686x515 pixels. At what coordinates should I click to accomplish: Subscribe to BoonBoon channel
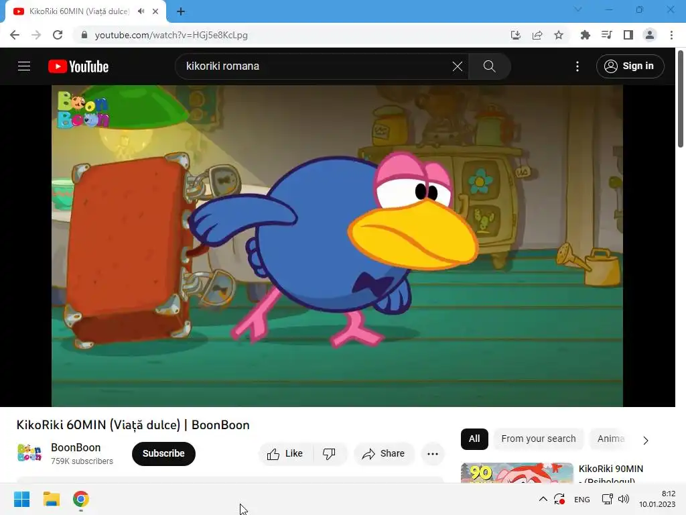(x=163, y=454)
